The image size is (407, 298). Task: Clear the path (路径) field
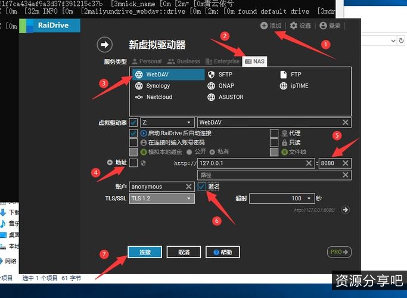pyautogui.click(x=346, y=175)
